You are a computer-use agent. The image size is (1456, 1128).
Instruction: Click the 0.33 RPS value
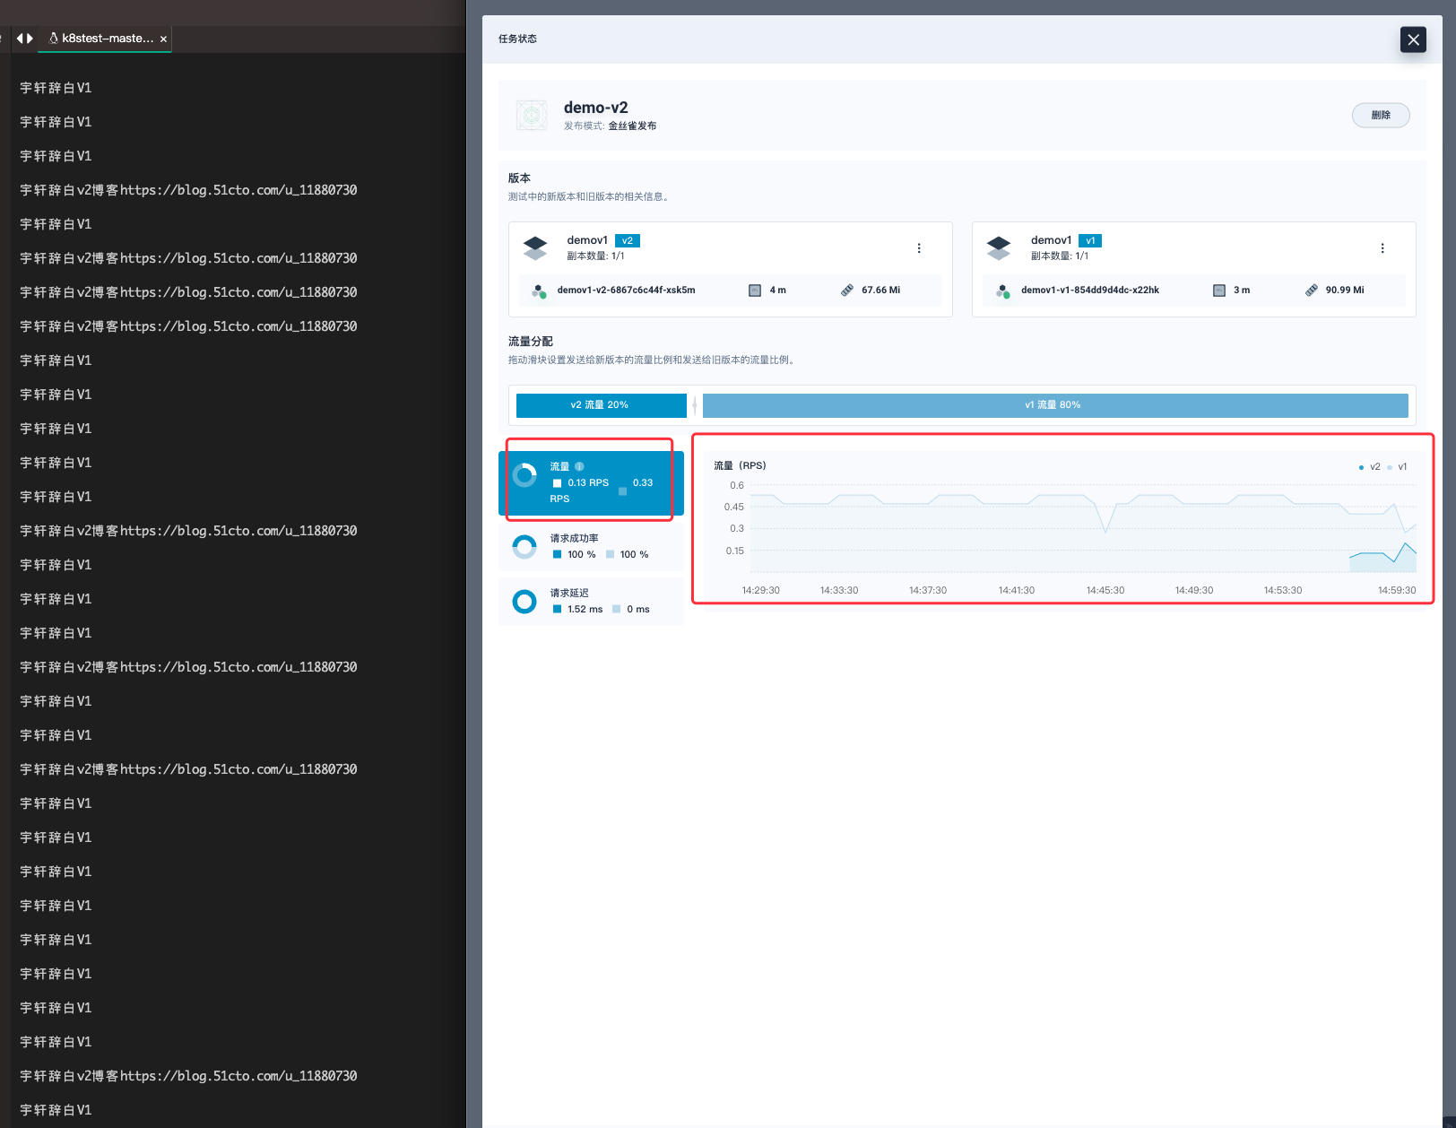(x=643, y=483)
